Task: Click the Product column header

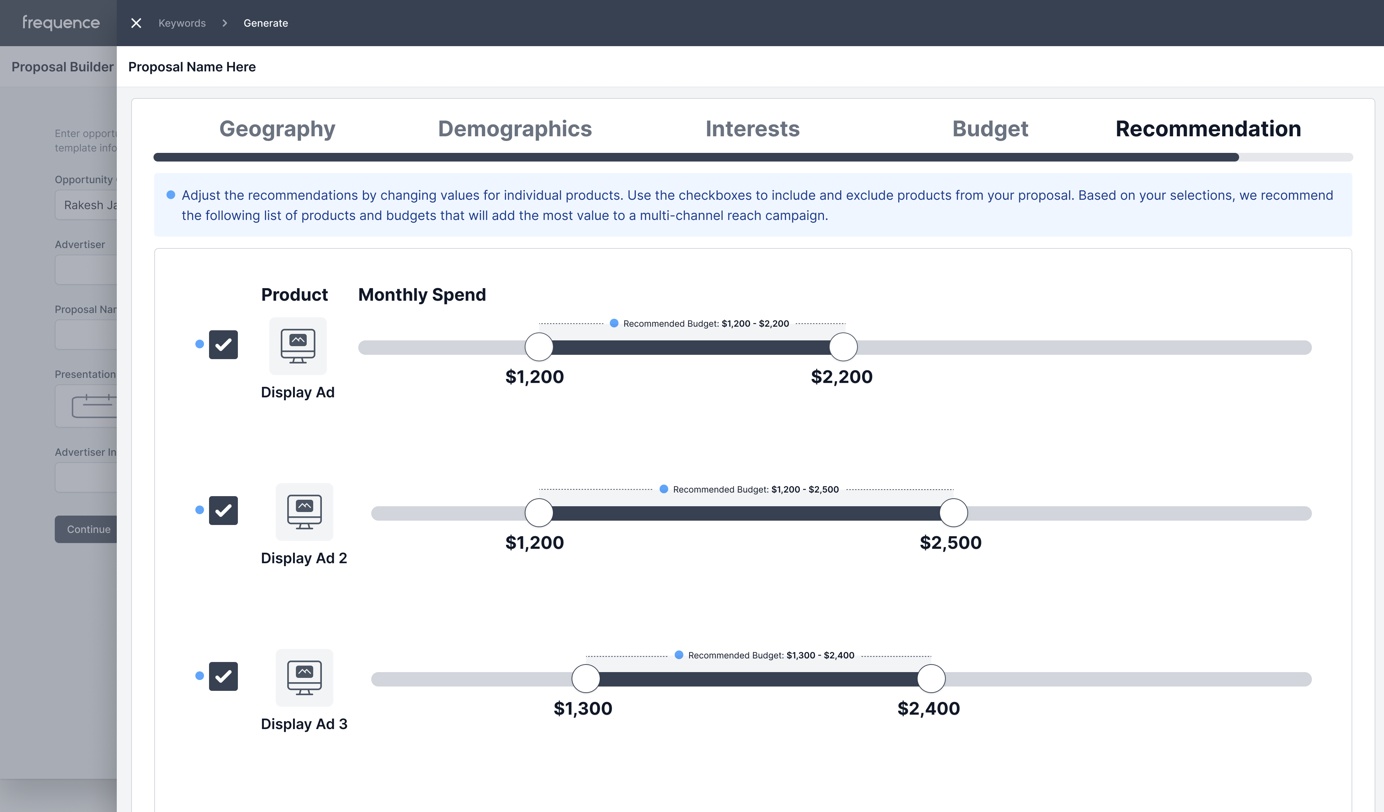Action: tap(294, 295)
